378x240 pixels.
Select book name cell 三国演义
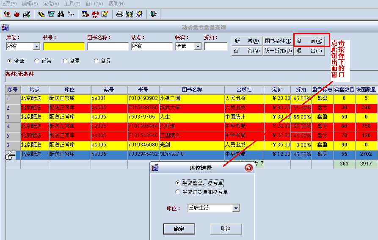[192, 135]
